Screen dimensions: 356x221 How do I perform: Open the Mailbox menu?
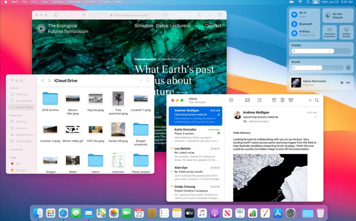tap(58, 2)
